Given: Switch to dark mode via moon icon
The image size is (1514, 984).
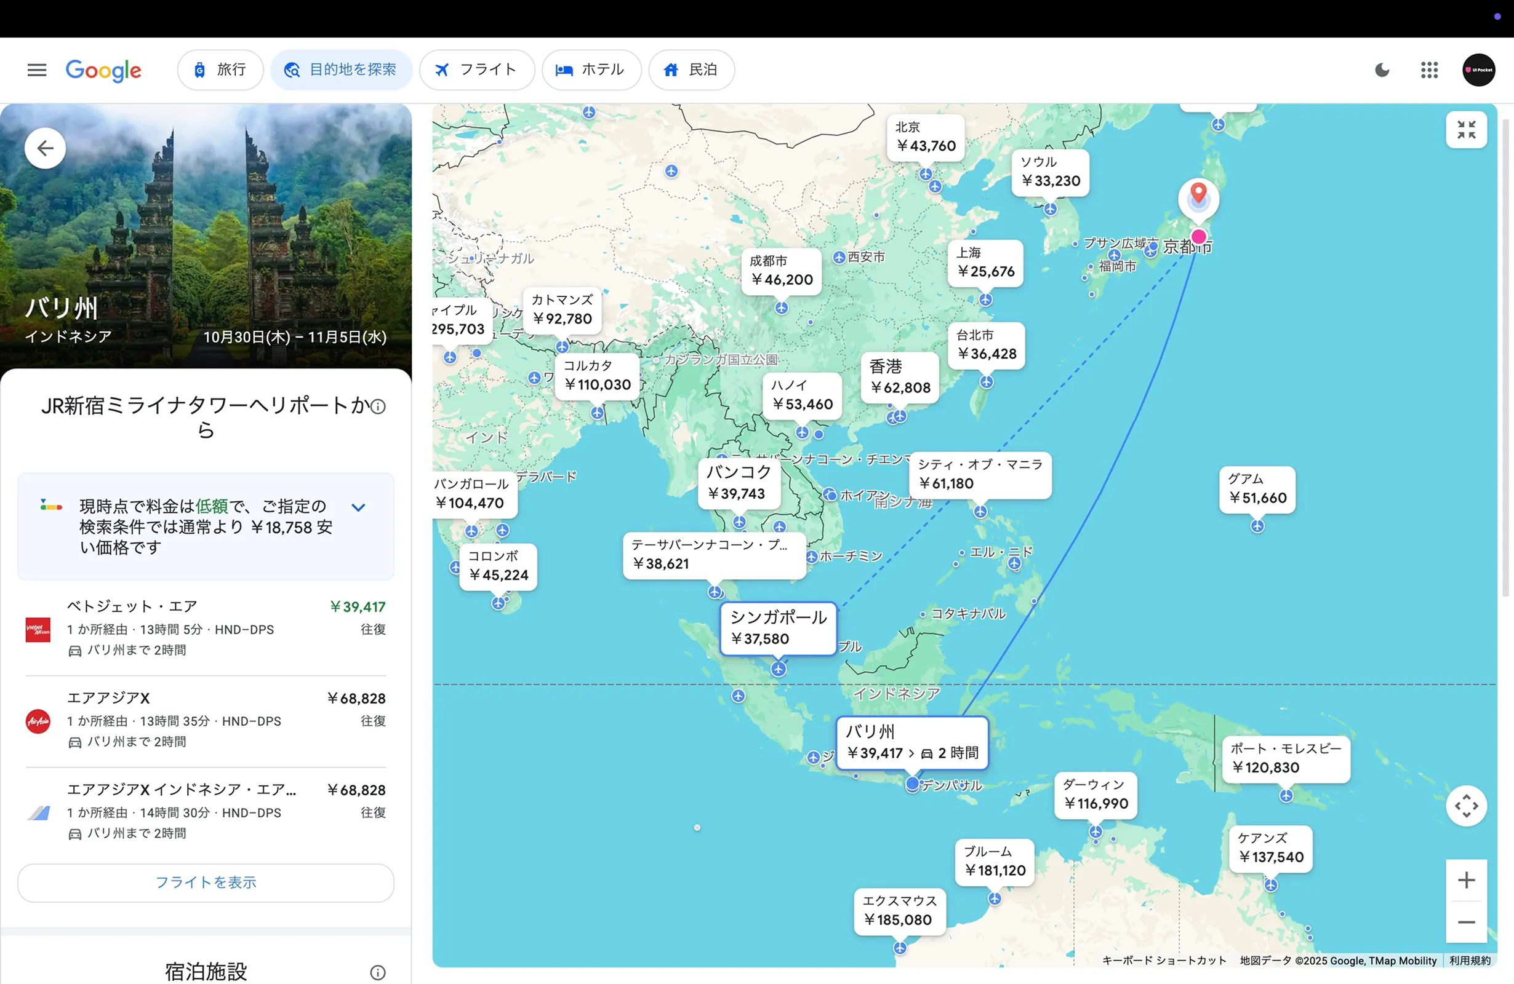Looking at the screenshot, I should (1382, 70).
